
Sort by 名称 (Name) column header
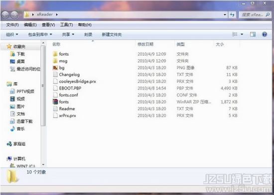[x=56, y=44]
